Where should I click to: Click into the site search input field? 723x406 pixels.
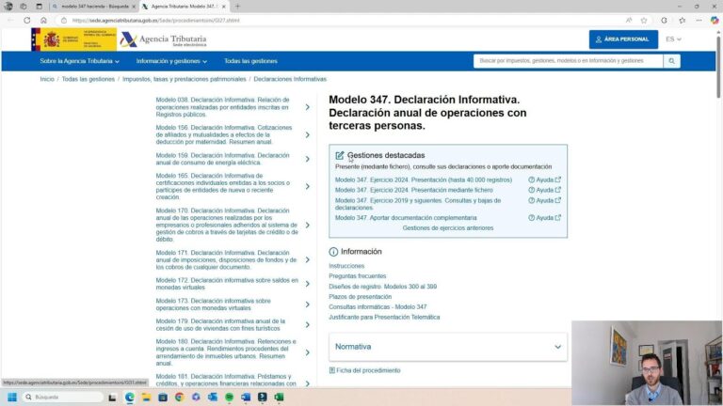point(568,61)
